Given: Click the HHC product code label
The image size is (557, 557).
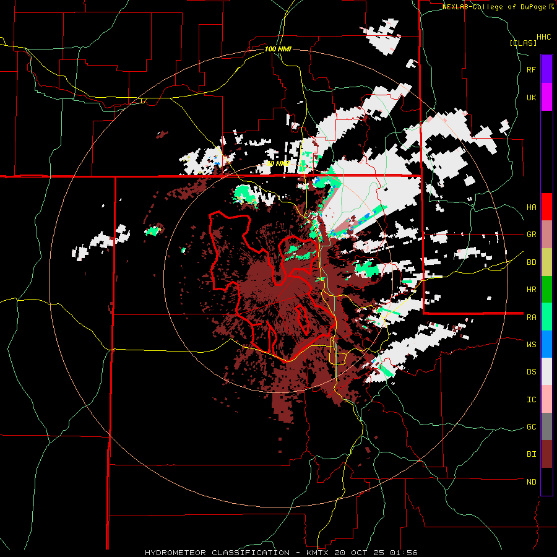Looking at the screenshot, I should point(544,37).
